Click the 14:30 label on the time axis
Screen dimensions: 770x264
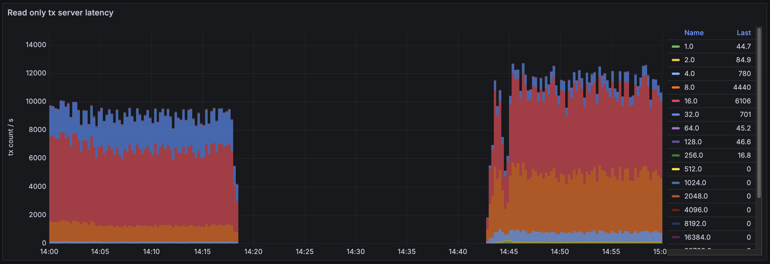point(356,252)
